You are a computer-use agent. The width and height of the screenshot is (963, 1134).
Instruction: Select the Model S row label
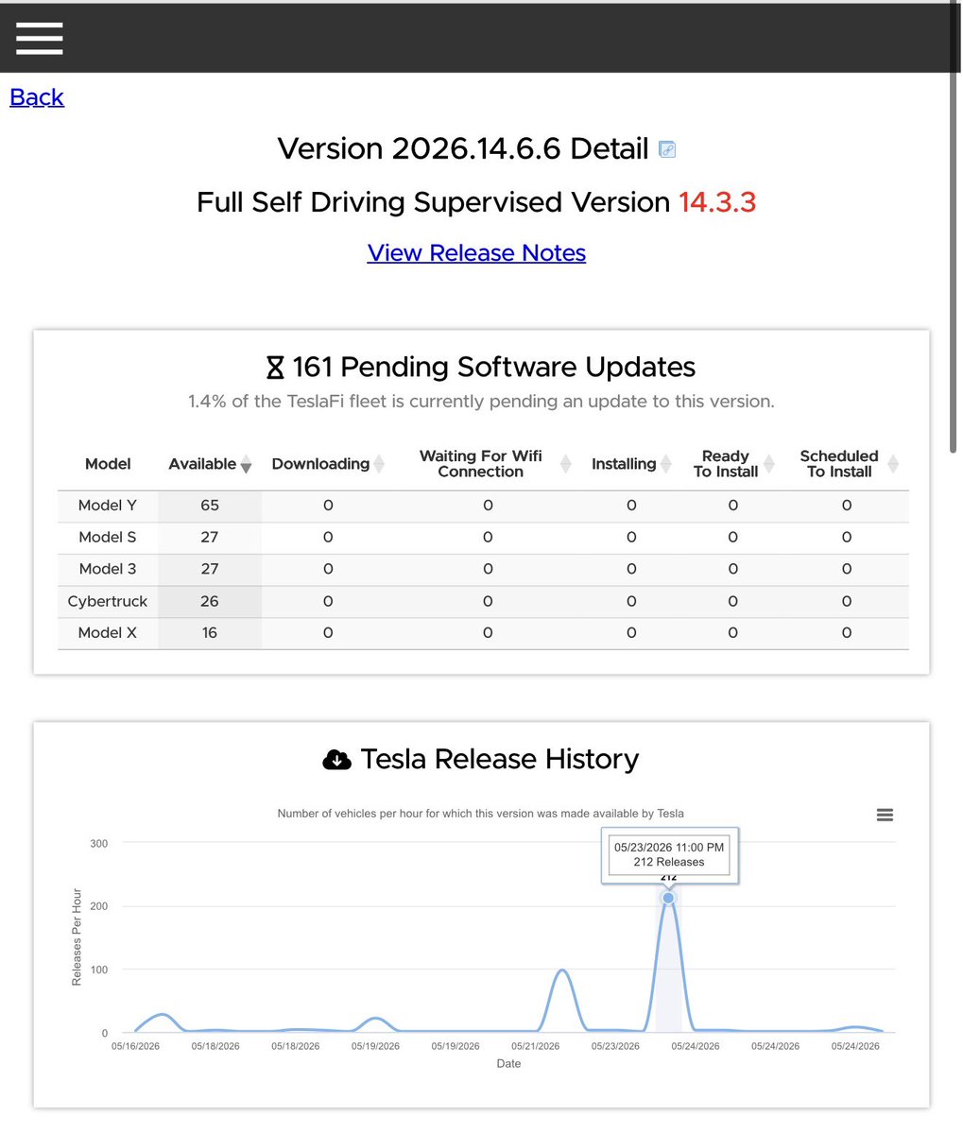108,537
